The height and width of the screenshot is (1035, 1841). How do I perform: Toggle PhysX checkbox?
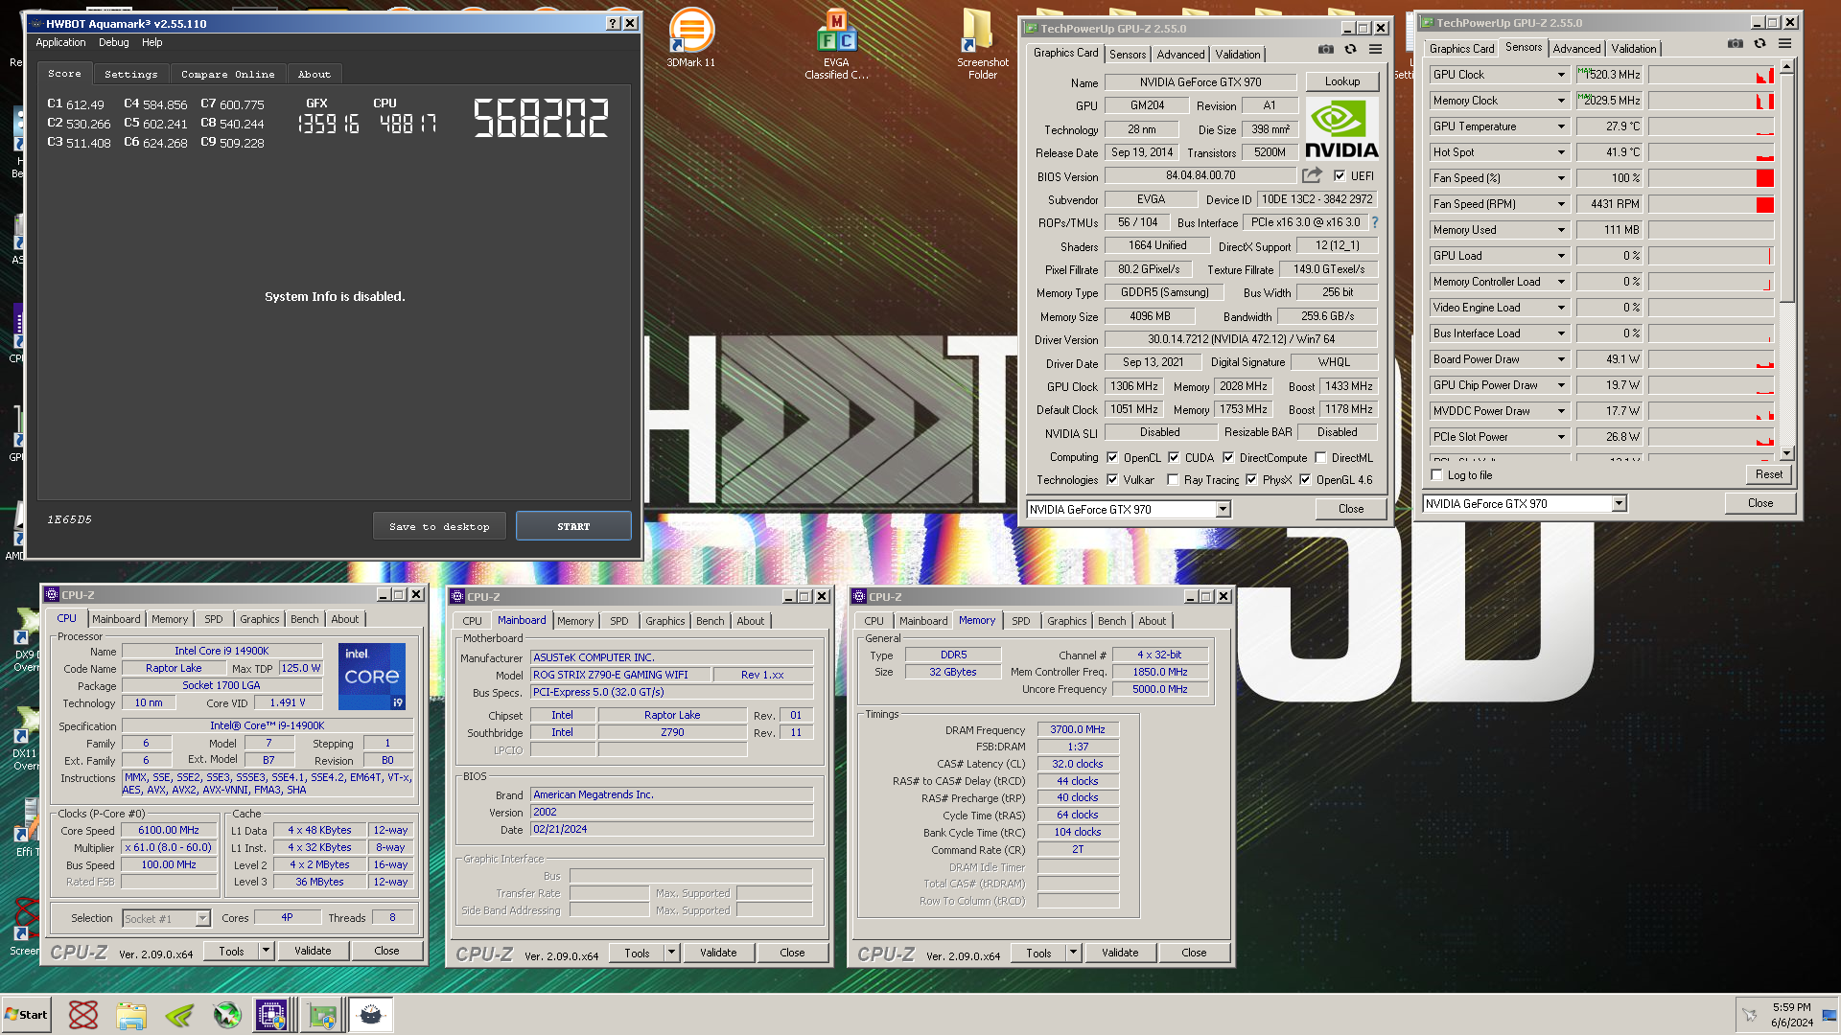click(x=1251, y=480)
